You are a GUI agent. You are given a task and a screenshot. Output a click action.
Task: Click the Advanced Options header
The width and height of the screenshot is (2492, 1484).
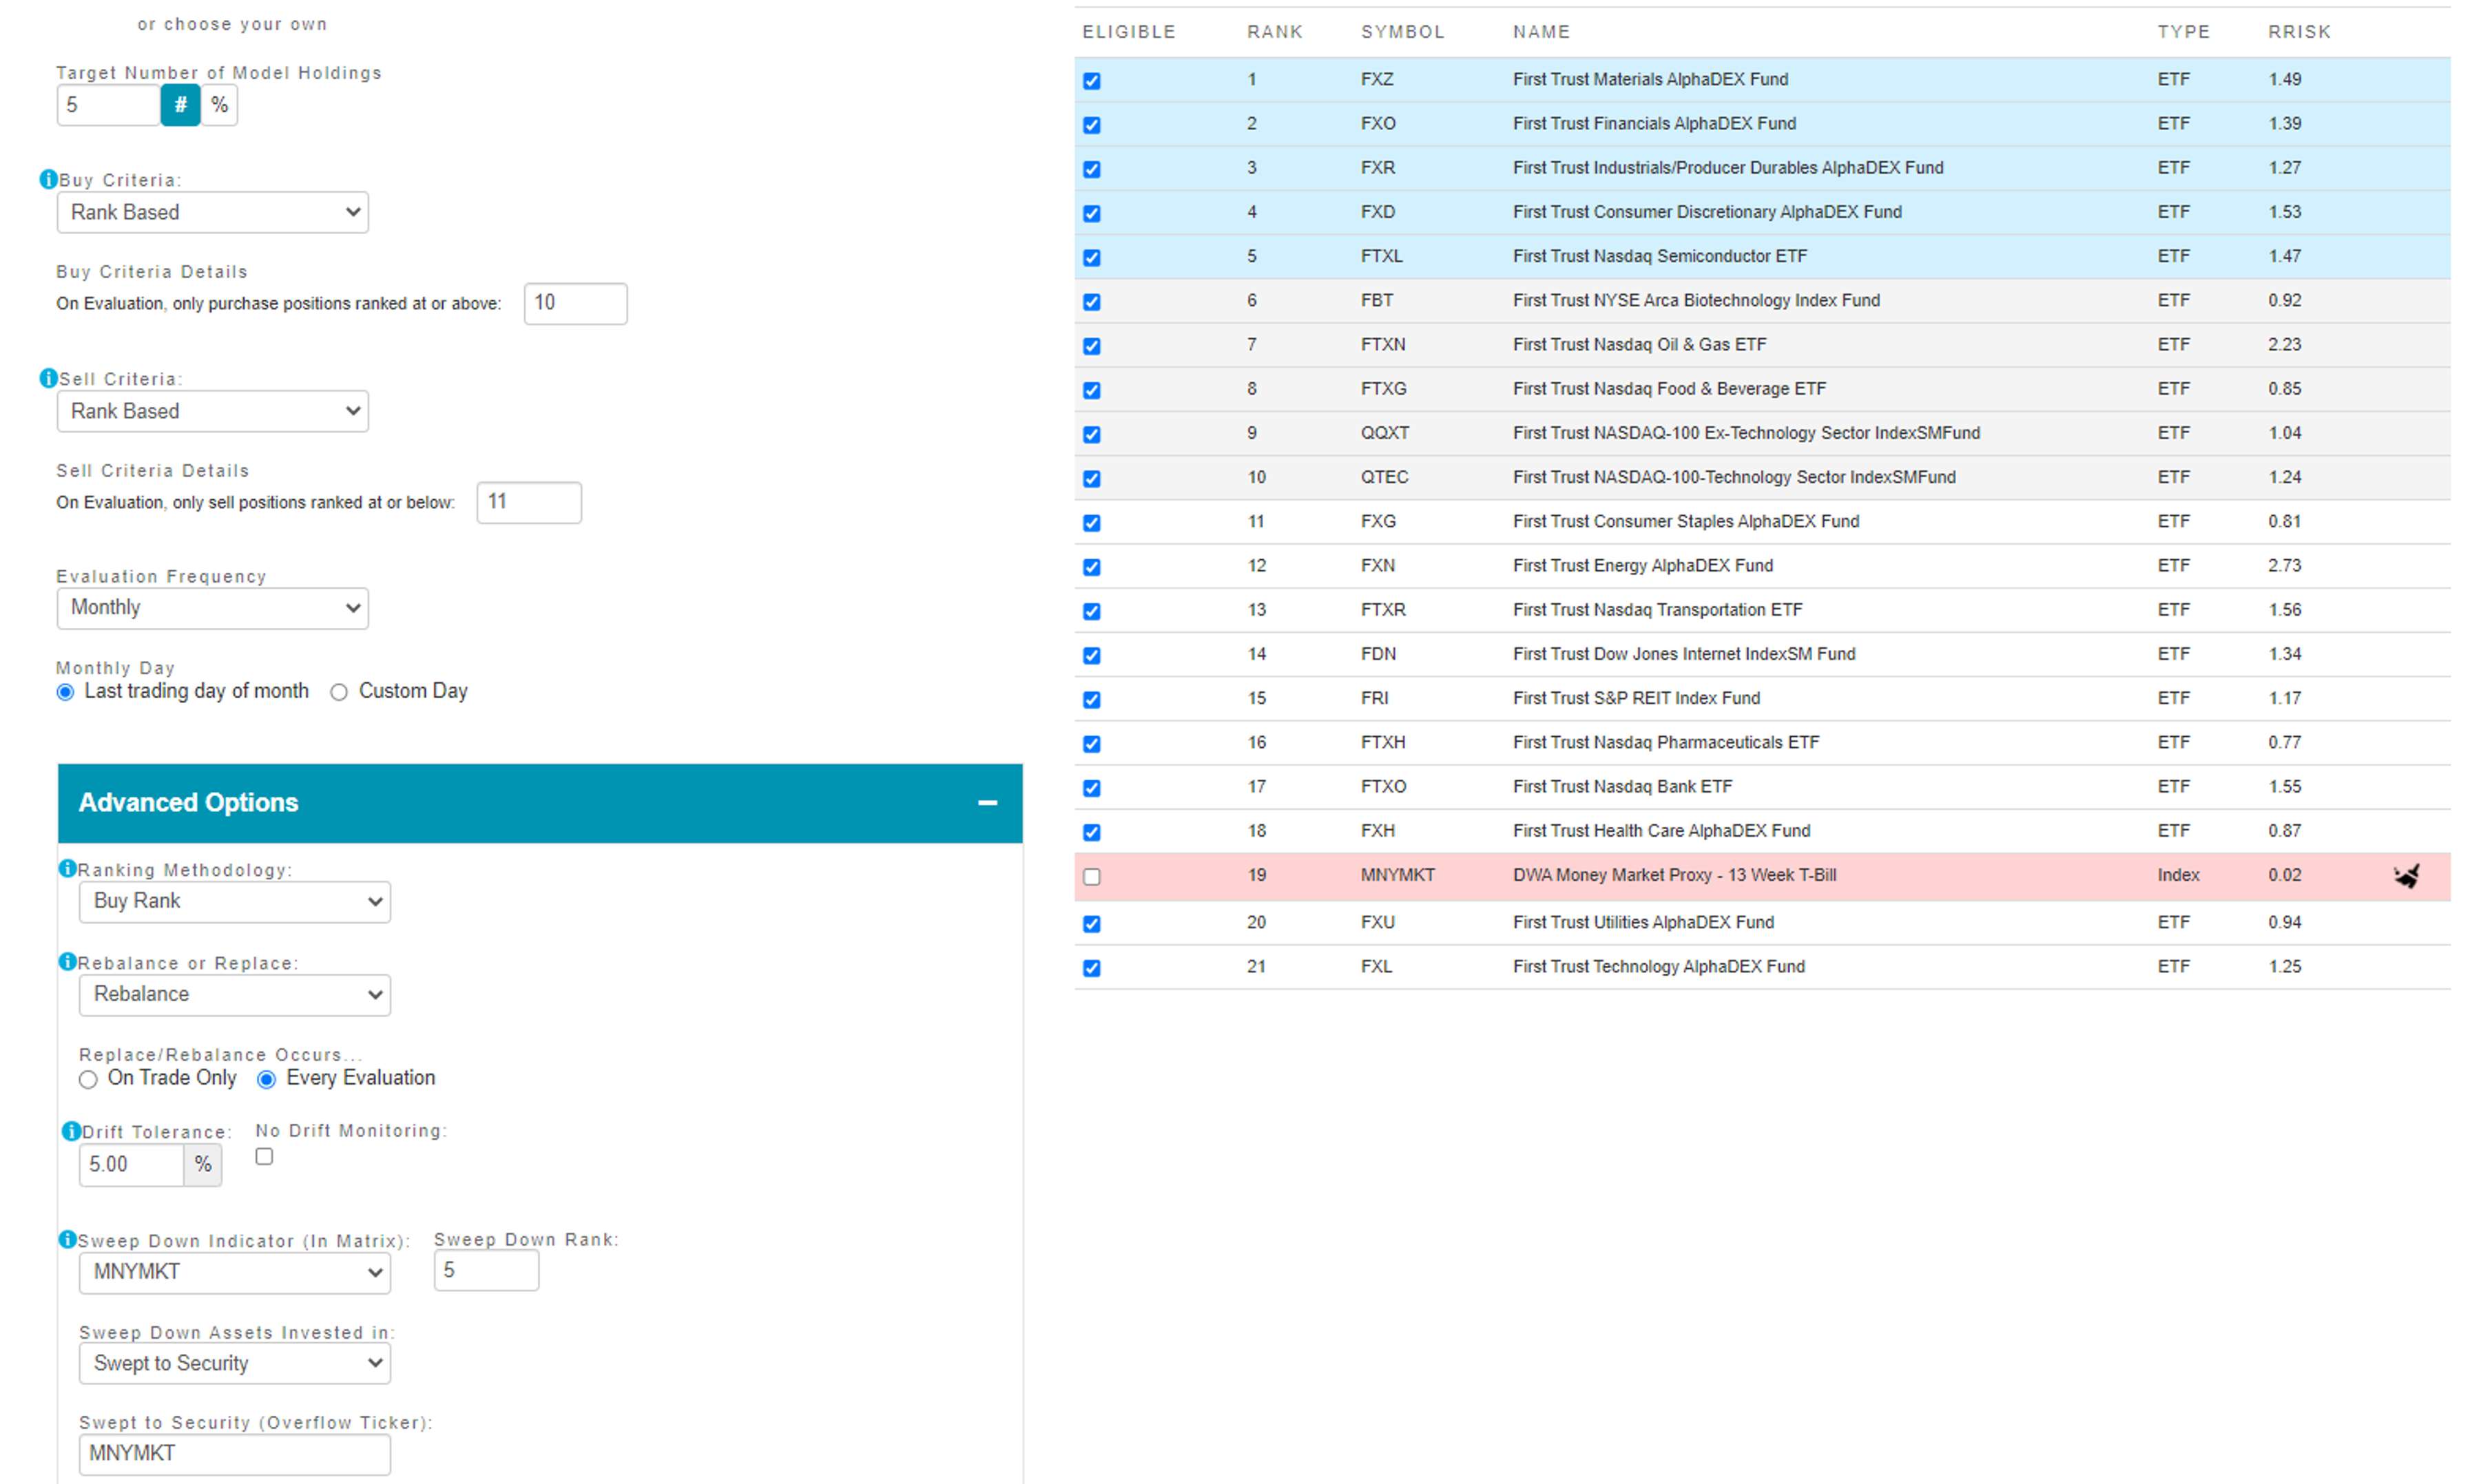(540, 803)
